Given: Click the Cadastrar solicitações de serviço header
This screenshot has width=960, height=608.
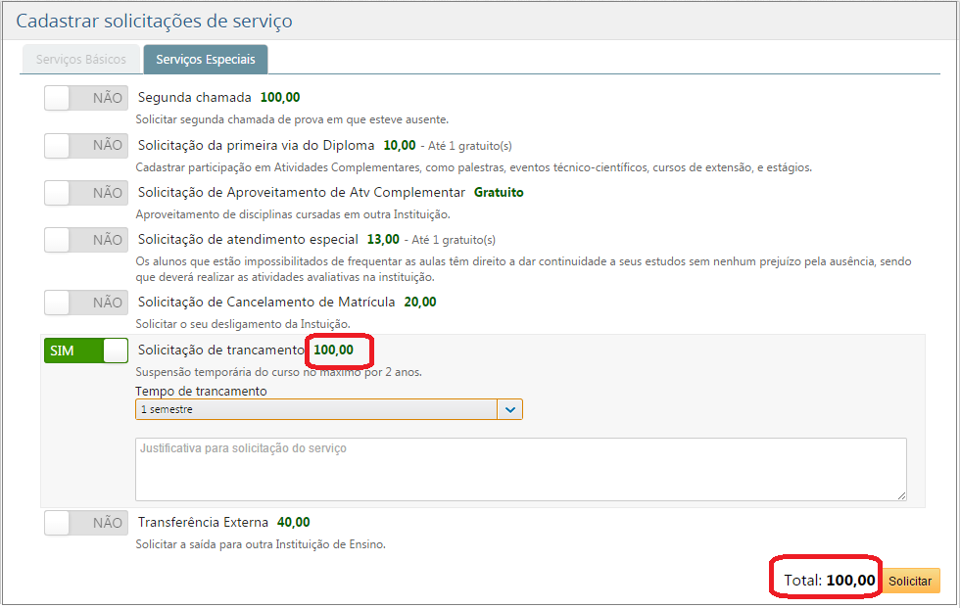Looking at the screenshot, I should [x=157, y=20].
